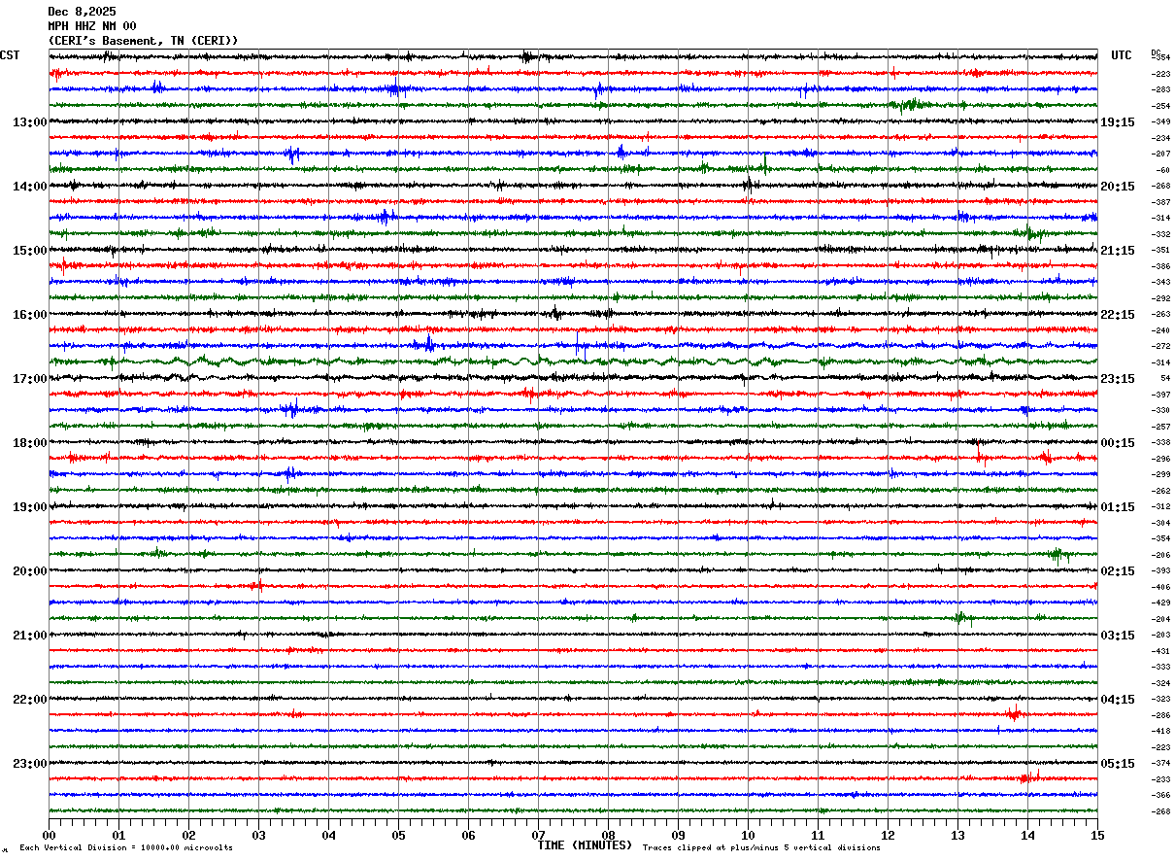The image size is (1175, 861).
Task: Click the "TIME (MINUTES)" axis title
Action: tap(585, 845)
